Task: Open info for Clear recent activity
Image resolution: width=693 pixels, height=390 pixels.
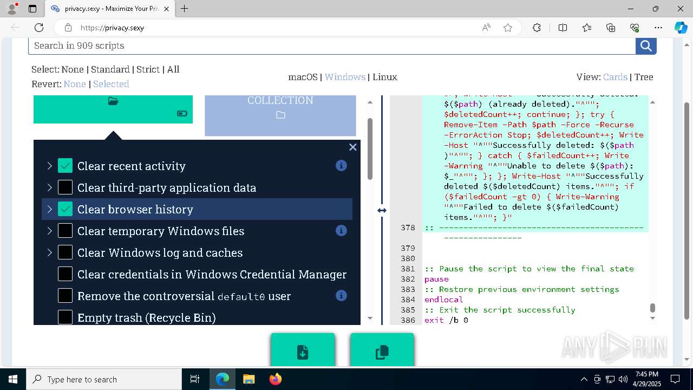Action: (x=341, y=166)
